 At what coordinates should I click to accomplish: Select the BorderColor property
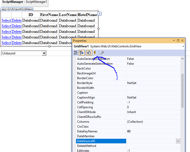pyautogui.click(x=101, y=78)
